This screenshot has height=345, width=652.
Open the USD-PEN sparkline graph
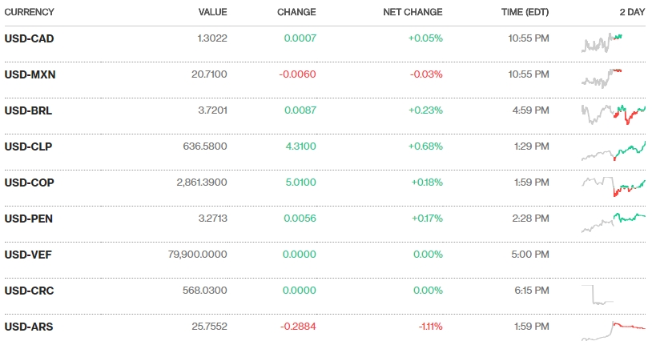point(614,221)
